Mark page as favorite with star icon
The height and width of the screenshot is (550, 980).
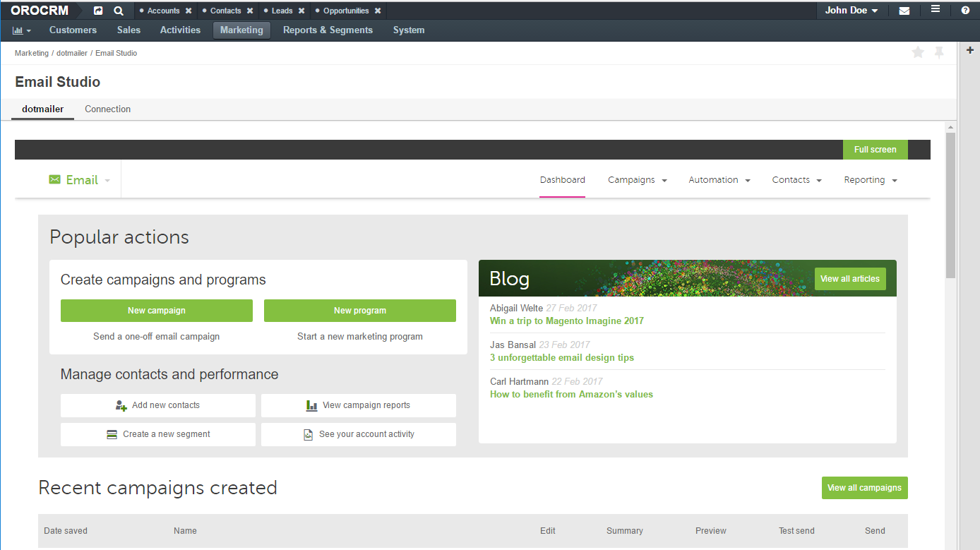[918, 52]
